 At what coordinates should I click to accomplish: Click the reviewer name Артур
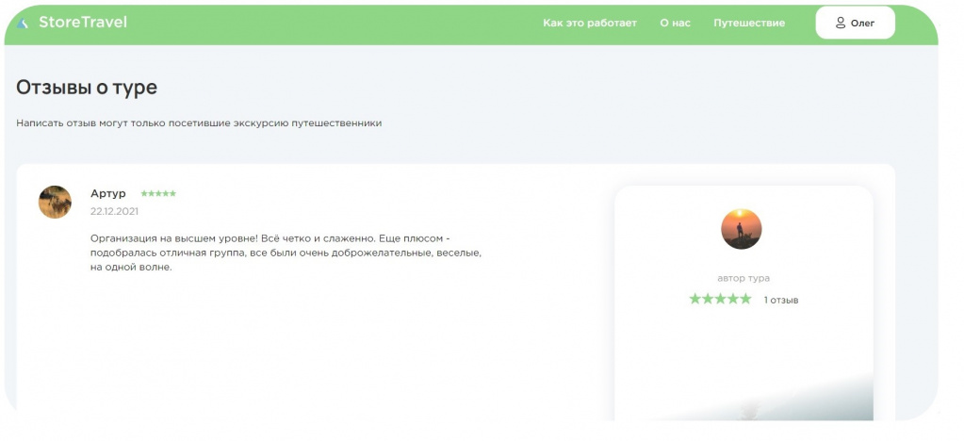pos(108,193)
